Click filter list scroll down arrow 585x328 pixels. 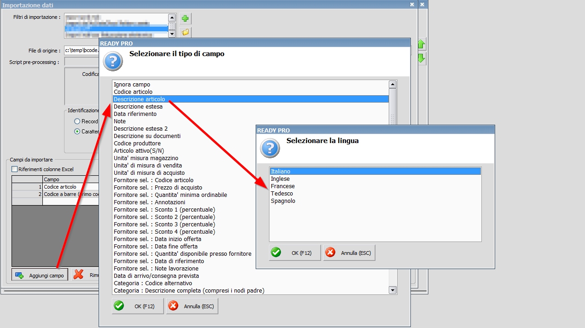click(x=172, y=34)
